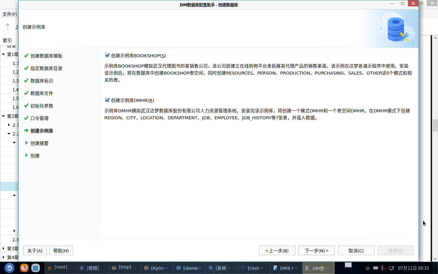Click the vertical scrollbar thumb on the right
The image size is (438, 274).
pos(435,125)
